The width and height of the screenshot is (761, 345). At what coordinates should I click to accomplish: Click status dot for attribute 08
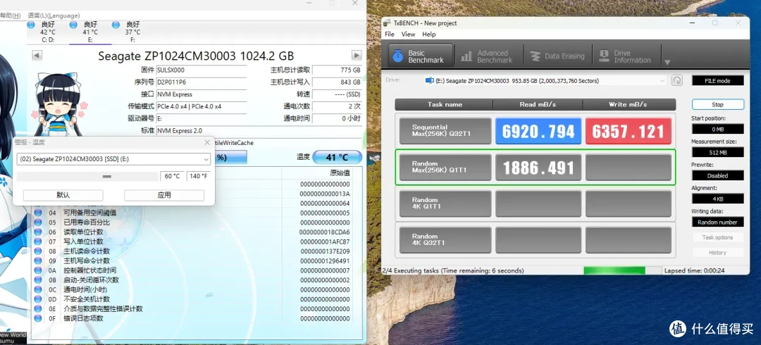coord(38,251)
